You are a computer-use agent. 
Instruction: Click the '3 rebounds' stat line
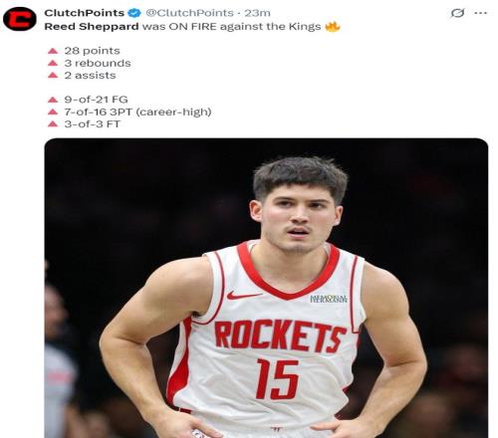tap(98, 63)
